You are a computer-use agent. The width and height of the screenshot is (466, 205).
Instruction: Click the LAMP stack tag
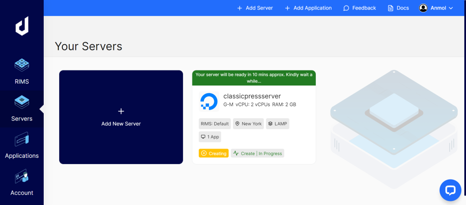point(278,124)
